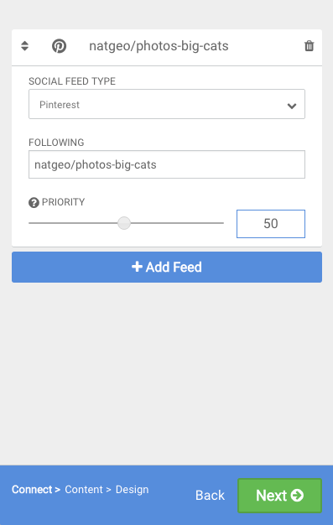The image size is (333, 525).
Task: Click the arrow icon inside Next button
Action: (297, 495)
